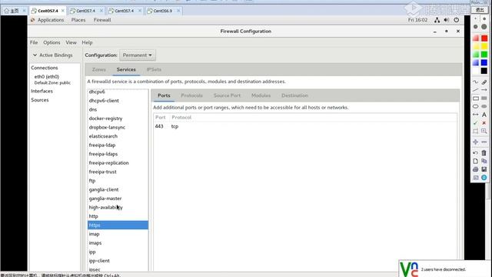Open the Destination sub-tab
492x277 pixels.
click(x=294, y=95)
